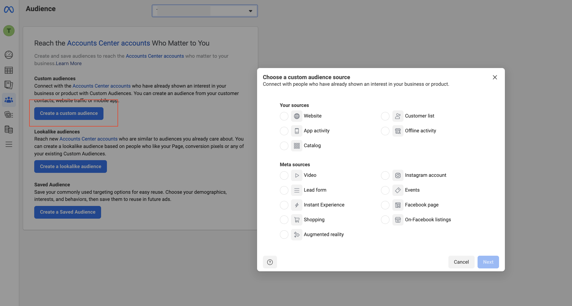The width and height of the screenshot is (572, 306).
Task: Select the Customer list radio button
Action: pos(385,116)
